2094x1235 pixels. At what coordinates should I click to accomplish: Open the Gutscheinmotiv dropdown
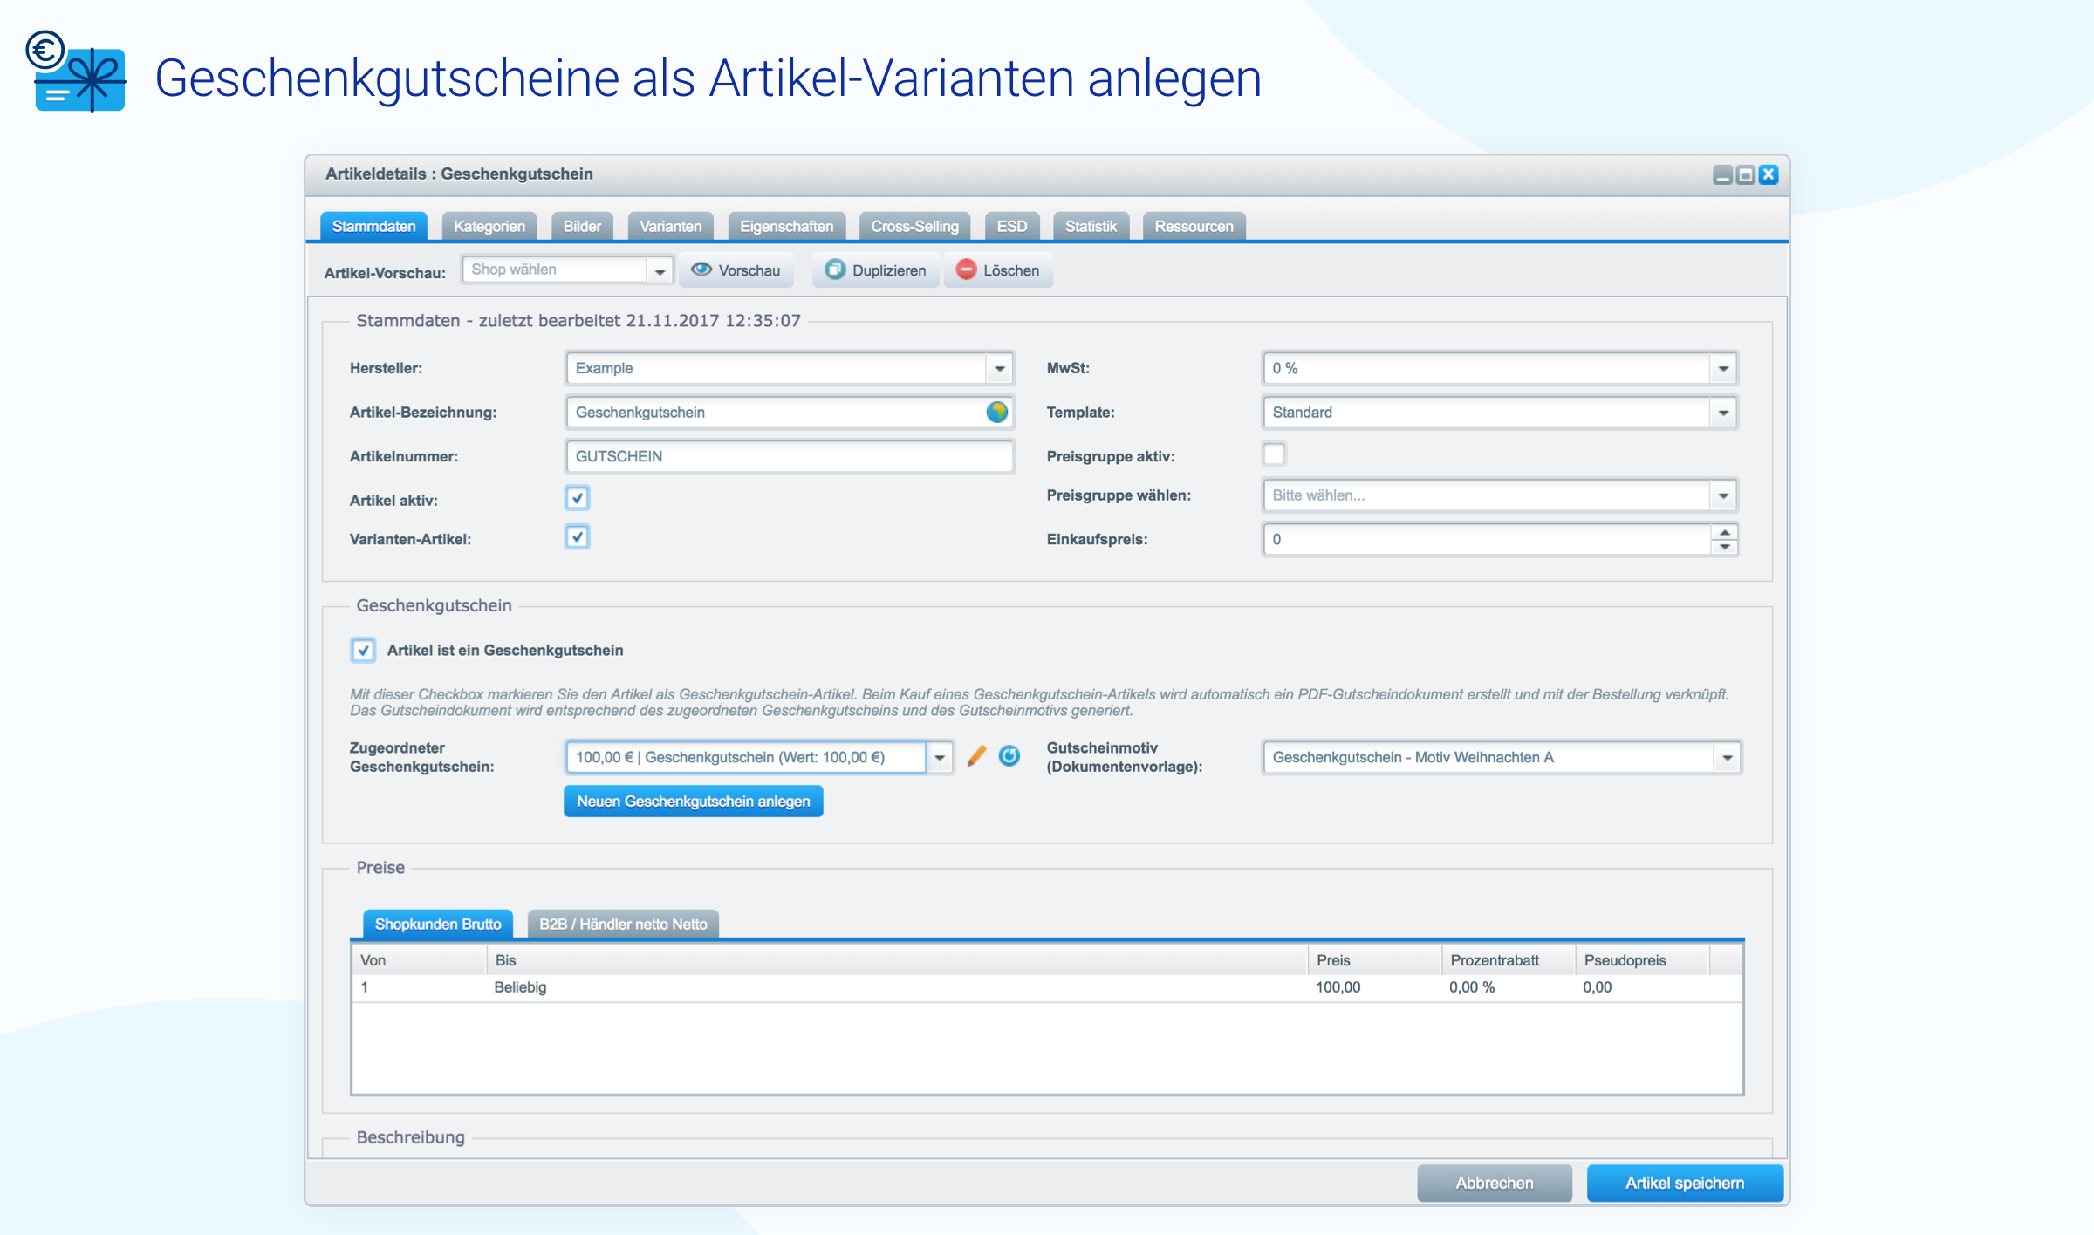coord(1727,757)
